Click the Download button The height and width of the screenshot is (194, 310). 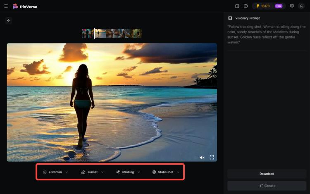click(x=267, y=174)
